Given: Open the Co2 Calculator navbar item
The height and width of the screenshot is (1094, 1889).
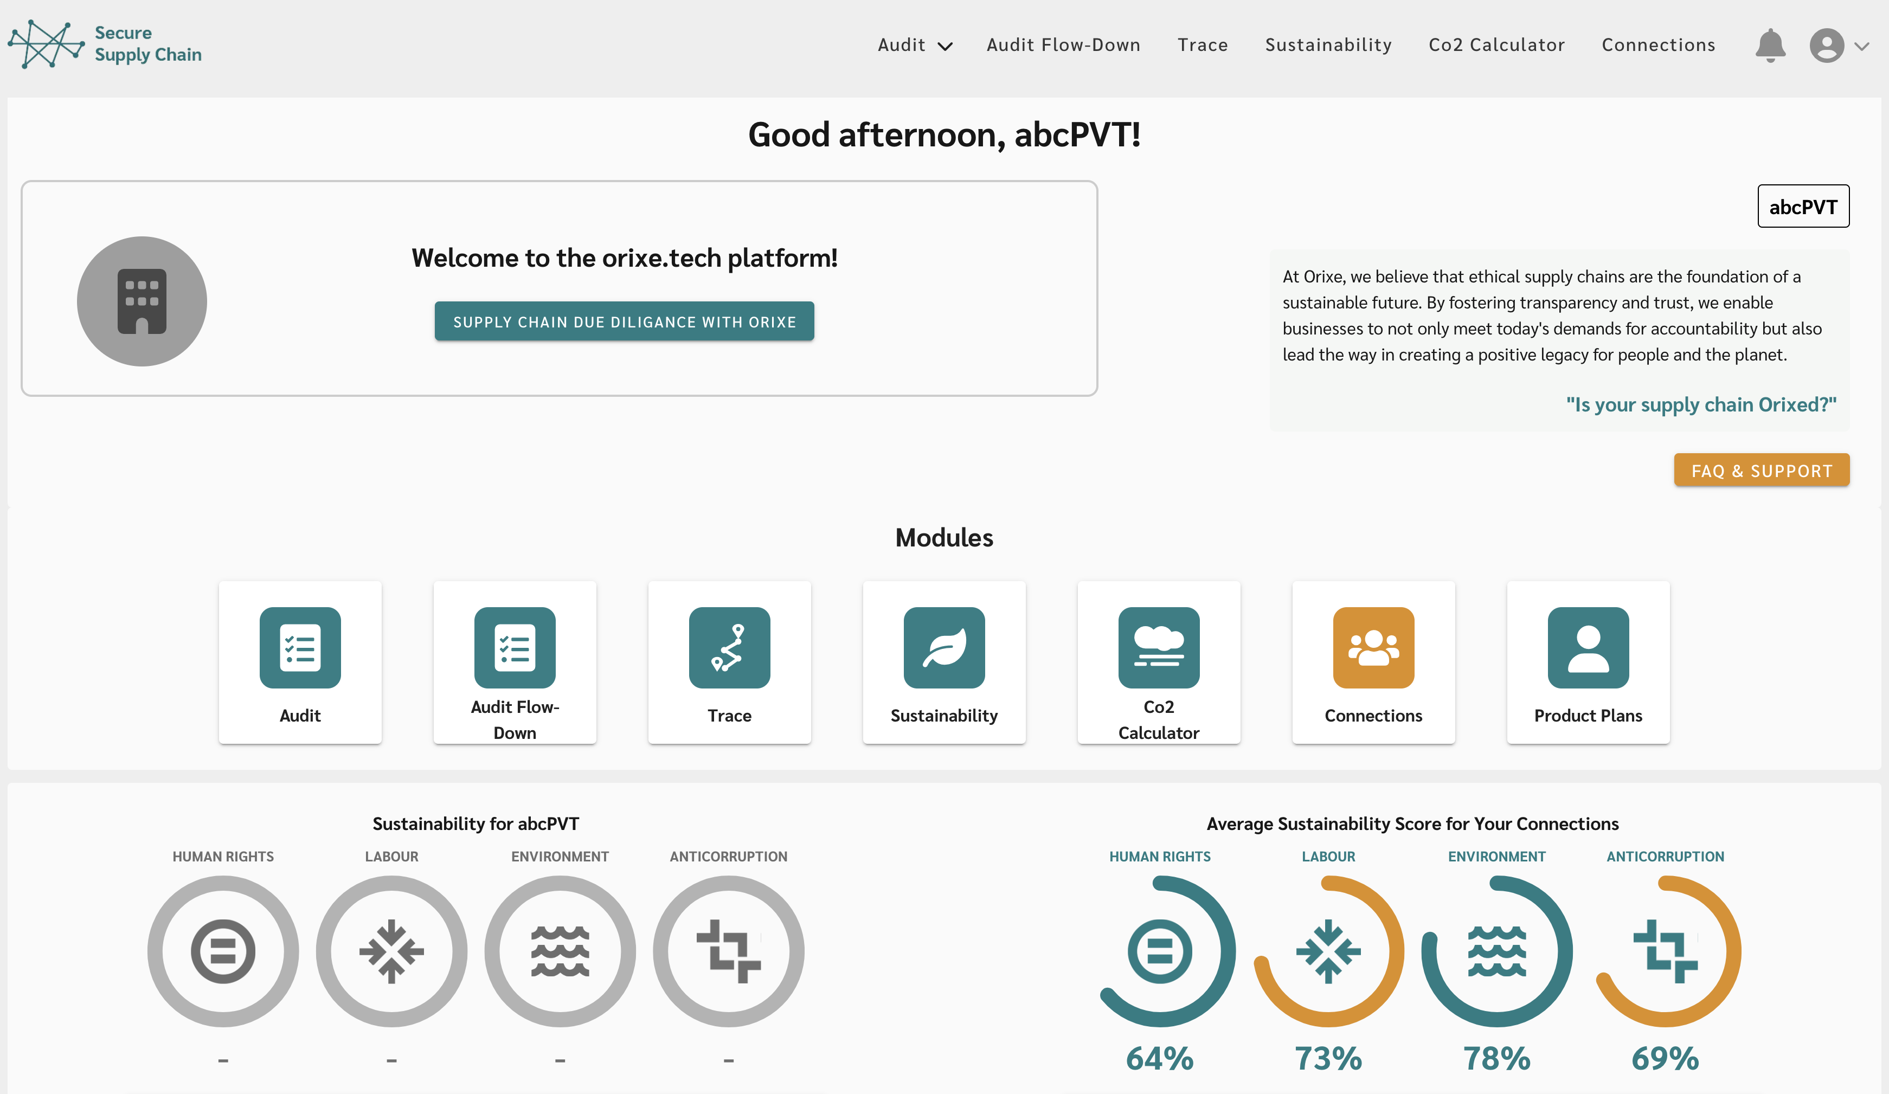Looking at the screenshot, I should (x=1496, y=45).
